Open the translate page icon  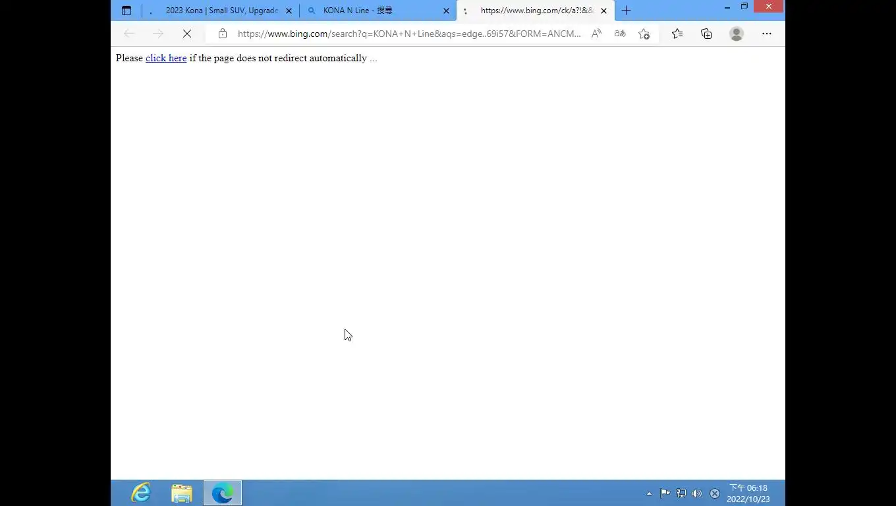[x=620, y=34]
